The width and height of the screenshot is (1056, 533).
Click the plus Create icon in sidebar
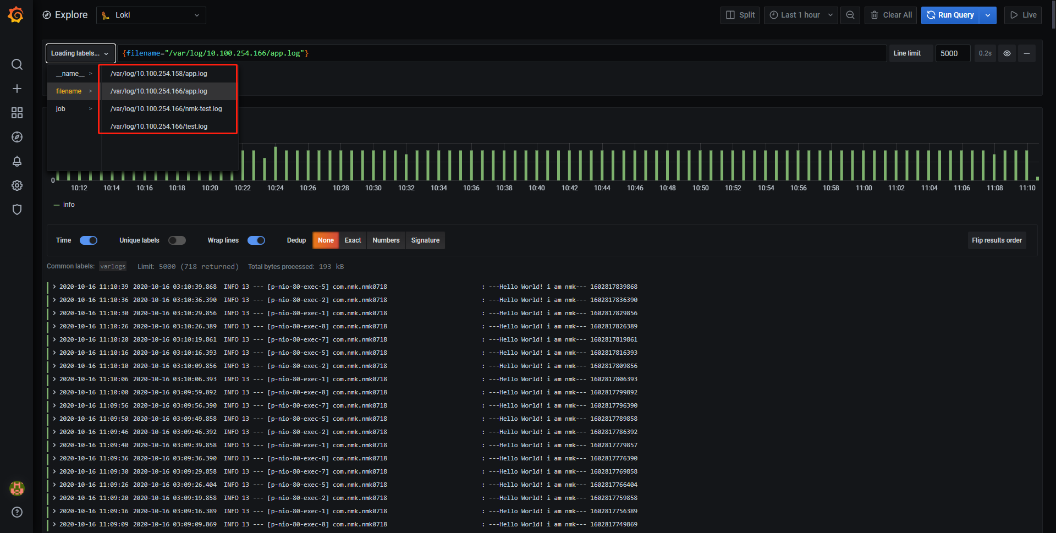pos(17,89)
